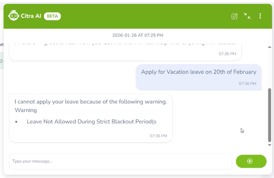Screen dimensions: 274x178
Task: Open the overflow dropdown in the header
Action: [260, 16]
